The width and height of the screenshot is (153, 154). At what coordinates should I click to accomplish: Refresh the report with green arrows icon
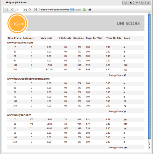84,10
